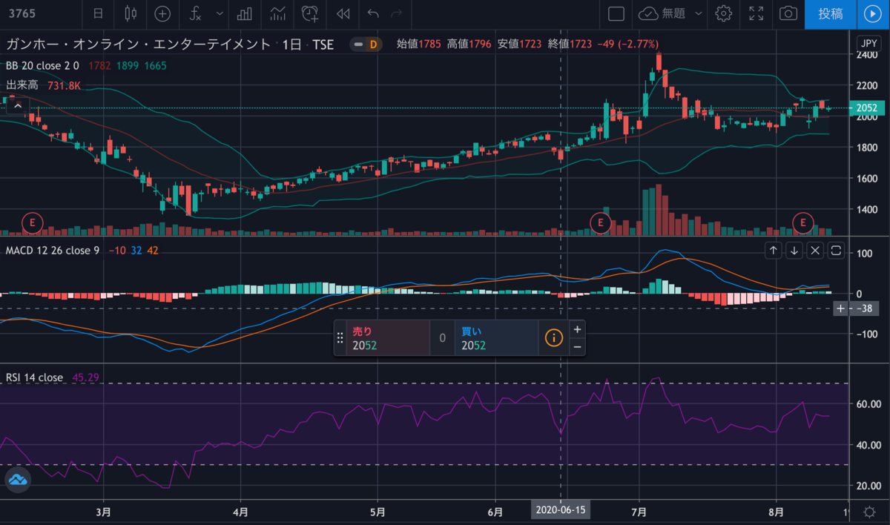Open the 日 timeframe interval selector
Image resolution: width=890 pixels, height=525 pixels.
click(99, 13)
